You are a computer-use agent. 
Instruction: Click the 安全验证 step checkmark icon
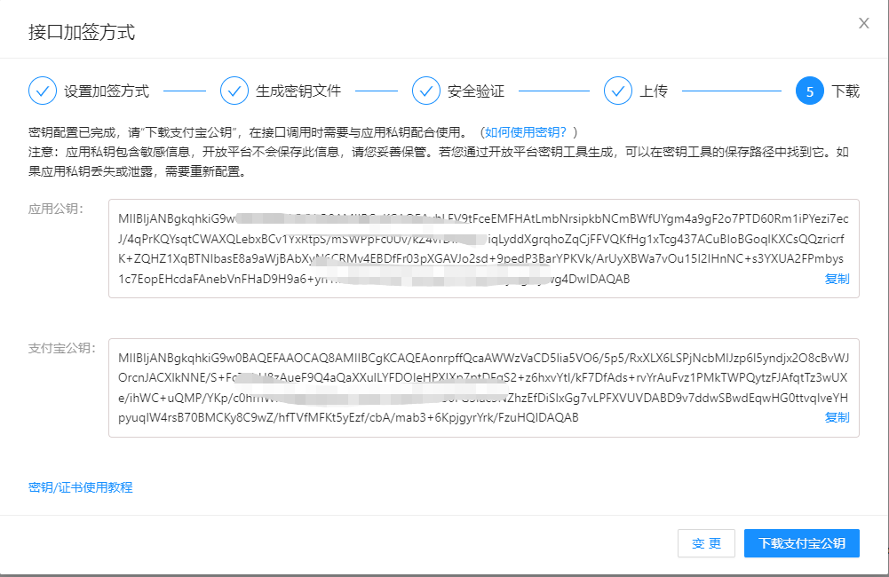click(426, 91)
